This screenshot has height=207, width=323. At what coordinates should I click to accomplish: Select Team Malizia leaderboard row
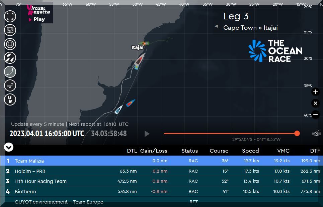coord(29,161)
